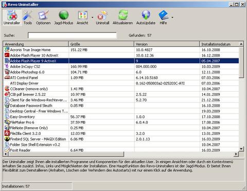
Task: Click the Foxit Reader icon
Action: pos(7,150)
